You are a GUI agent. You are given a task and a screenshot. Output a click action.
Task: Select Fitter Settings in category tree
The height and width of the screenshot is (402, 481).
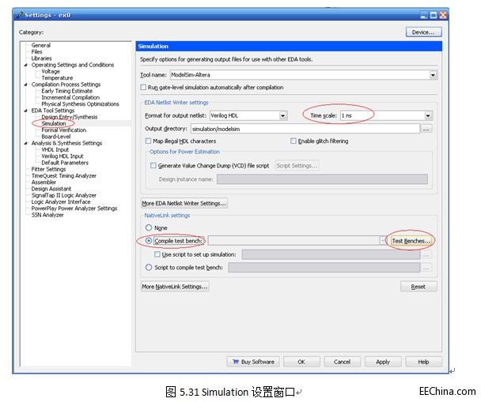48,169
